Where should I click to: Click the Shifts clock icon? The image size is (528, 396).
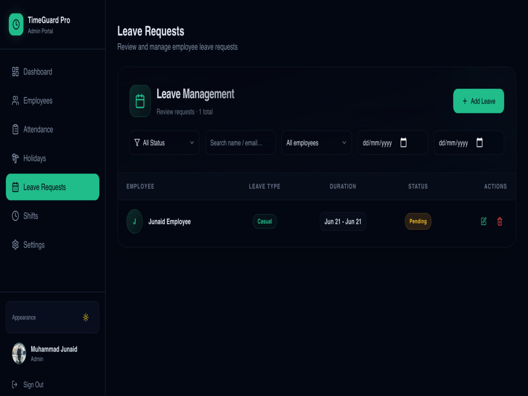tap(15, 216)
